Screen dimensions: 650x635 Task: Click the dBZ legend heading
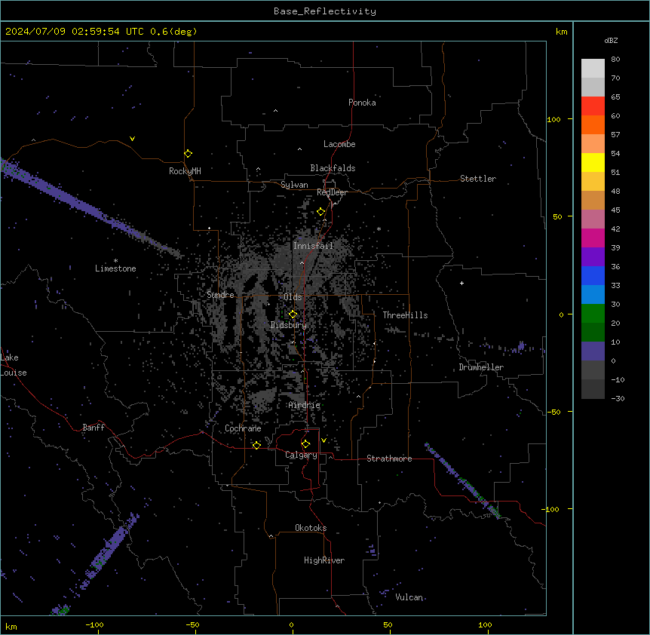[x=611, y=40]
